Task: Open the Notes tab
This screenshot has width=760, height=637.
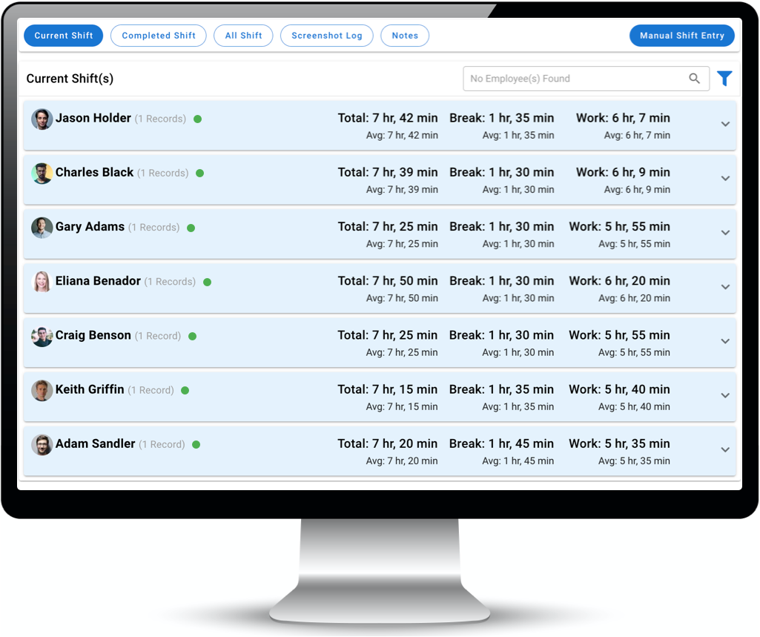Action: [405, 36]
